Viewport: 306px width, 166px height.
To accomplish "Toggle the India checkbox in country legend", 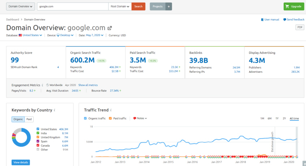I will (x=38, y=133).
